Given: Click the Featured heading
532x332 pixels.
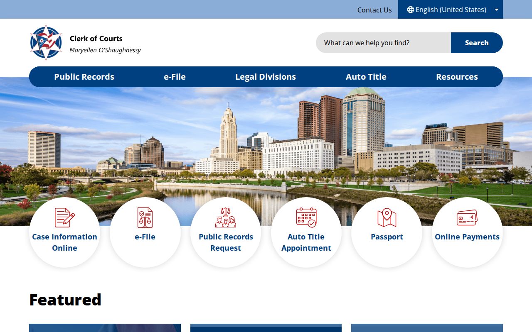Looking at the screenshot, I should click(x=65, y=300).
